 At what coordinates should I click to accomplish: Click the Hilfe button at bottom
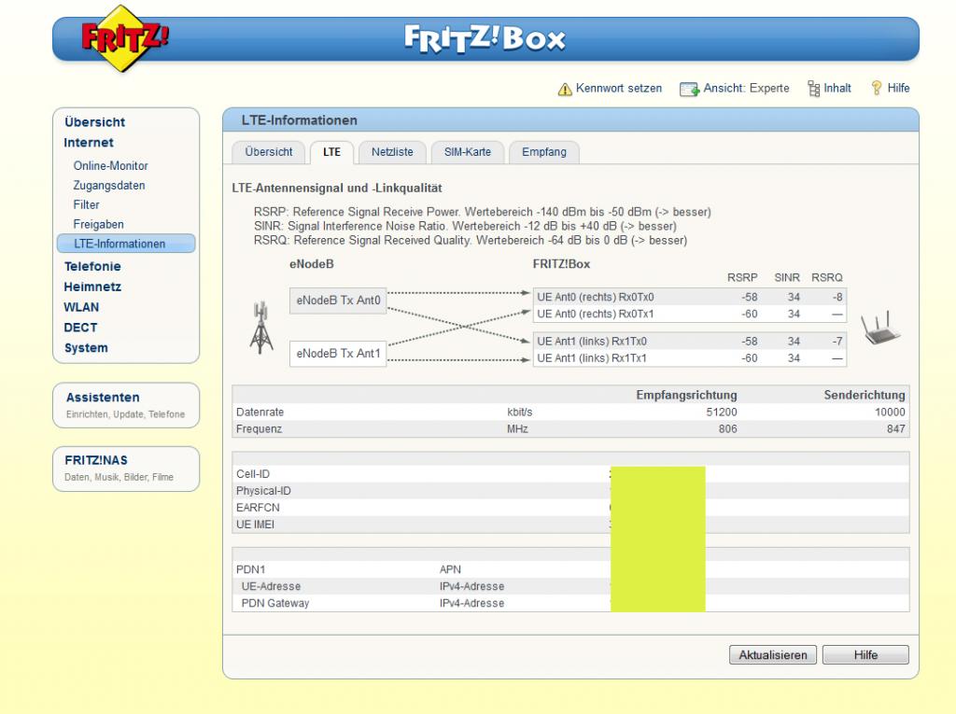pos(865,655)
